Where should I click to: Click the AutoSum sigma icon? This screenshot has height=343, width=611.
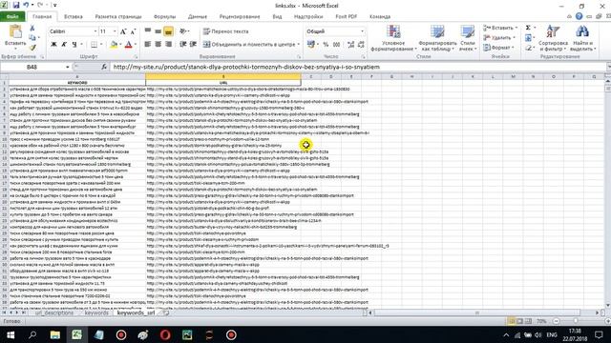pos(528,28)
